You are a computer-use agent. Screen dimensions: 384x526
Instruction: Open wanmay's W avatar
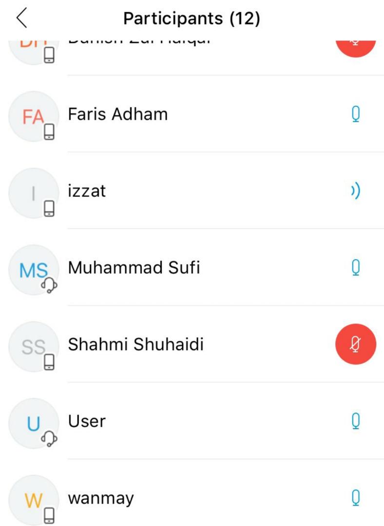tap(34, 500)
